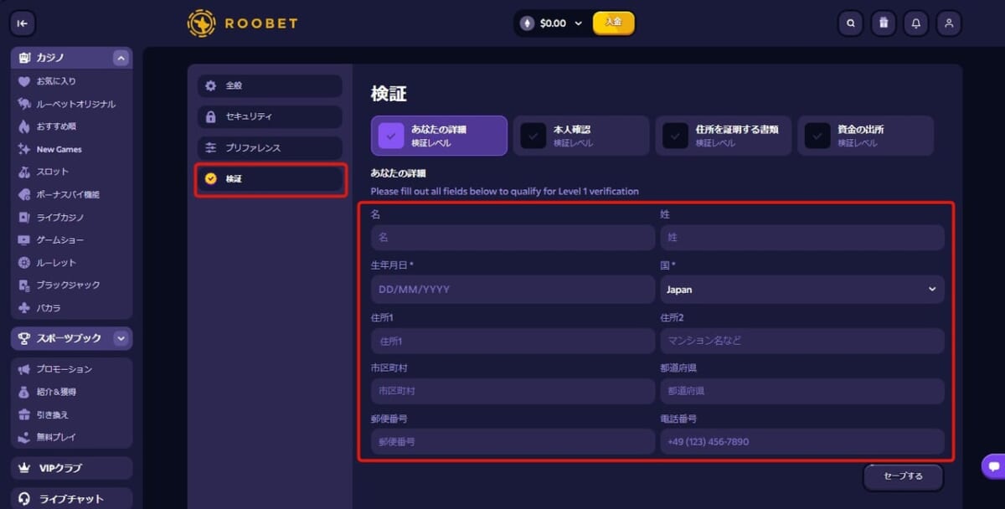Select the プリファレンス settings tab
The height and width of the screenshot is (509, 1005).
[x=270, y=147]
